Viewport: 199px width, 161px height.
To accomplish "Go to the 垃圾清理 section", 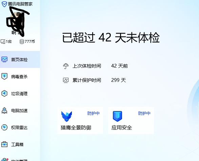I will click(20, 93).
